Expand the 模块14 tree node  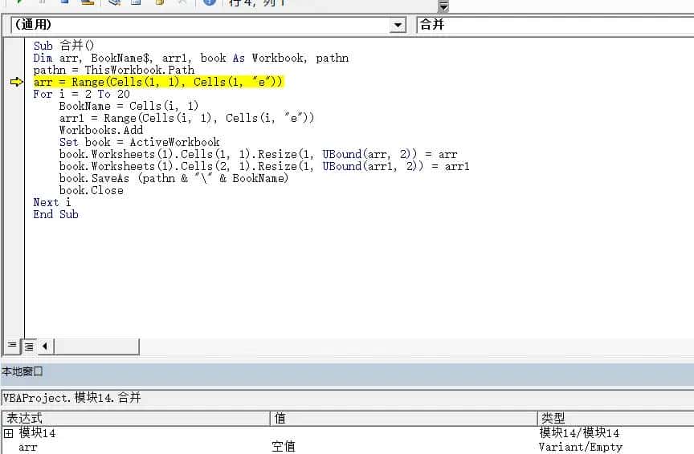[9, 433]
